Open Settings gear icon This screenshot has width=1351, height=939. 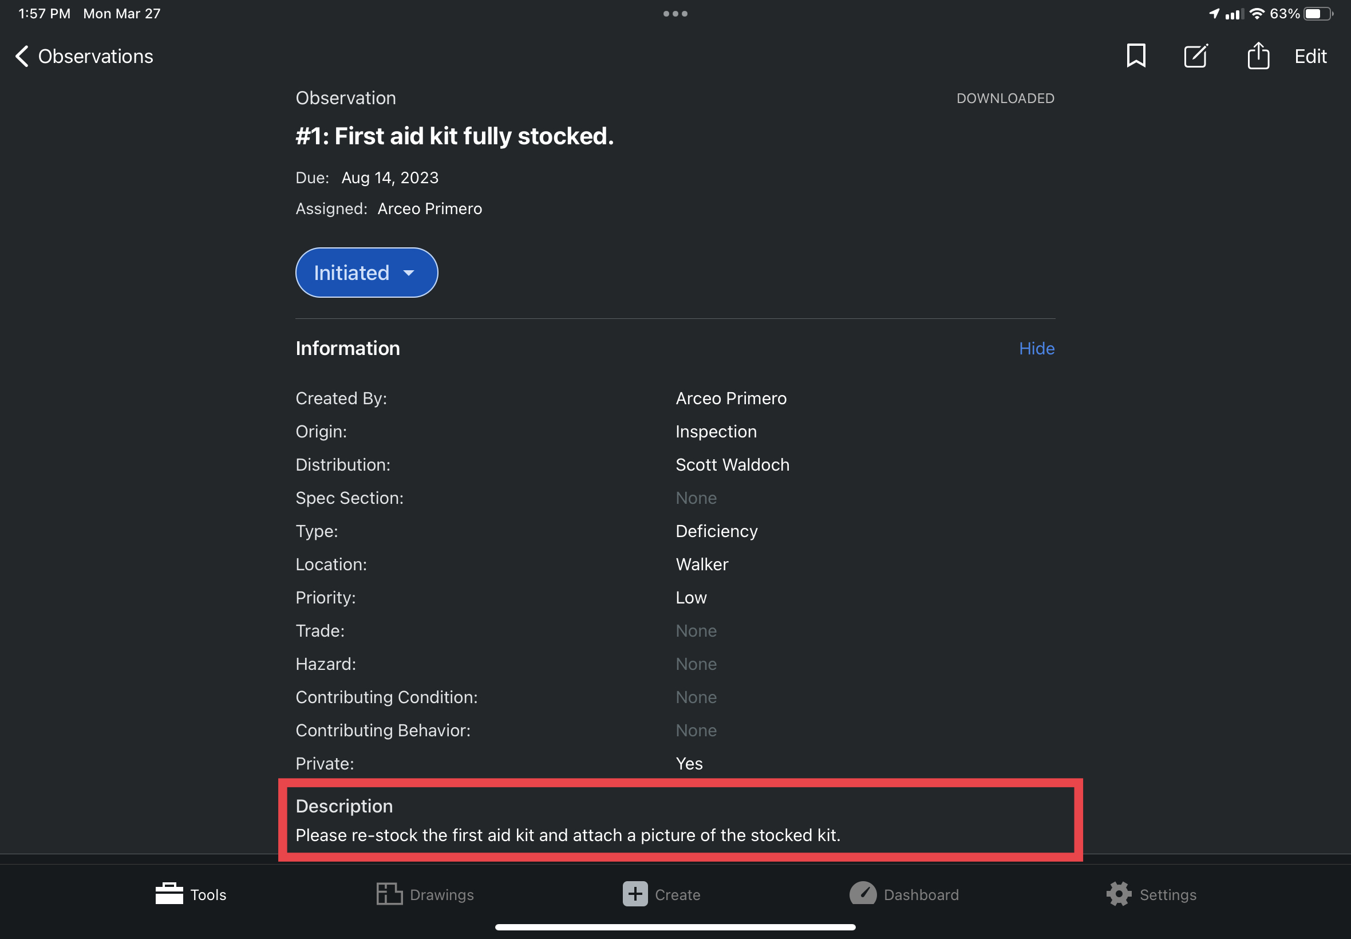[x=1119, y=894]
